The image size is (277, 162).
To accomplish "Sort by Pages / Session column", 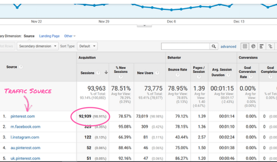I will pyautogui.click(x=199, y=70).
